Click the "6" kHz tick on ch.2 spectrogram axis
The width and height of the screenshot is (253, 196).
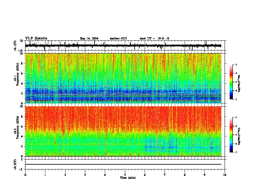tap(22, 126)
